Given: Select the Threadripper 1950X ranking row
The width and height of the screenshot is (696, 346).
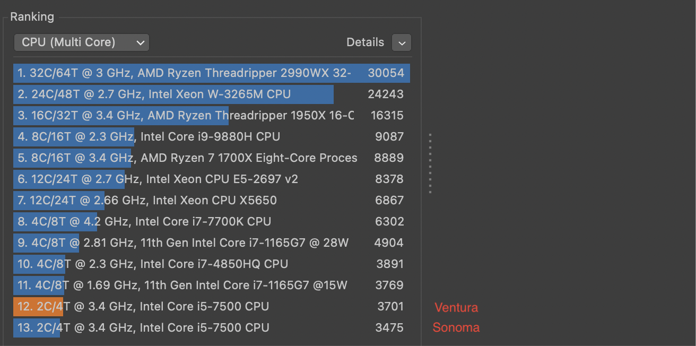Looking at the screenshot, I should (x=212, y=116).
